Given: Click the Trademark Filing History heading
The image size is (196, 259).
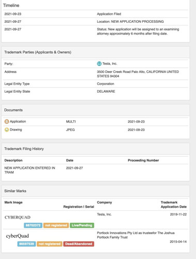Looking at the screenshot, I should [x=24, y=149].
